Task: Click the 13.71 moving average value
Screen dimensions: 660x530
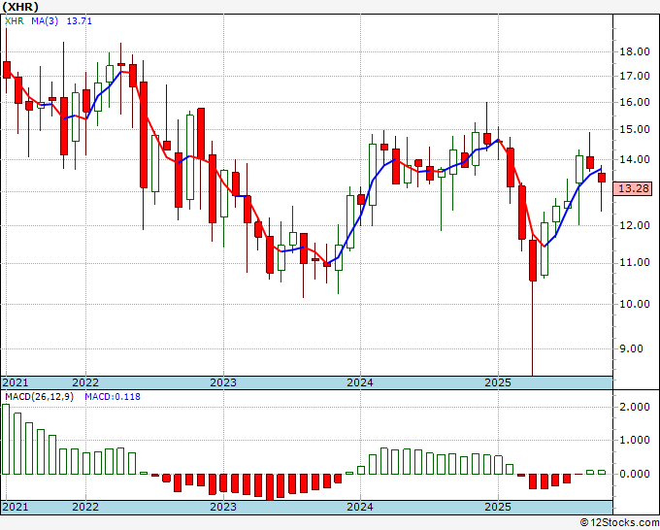Action: click(80, 21)
